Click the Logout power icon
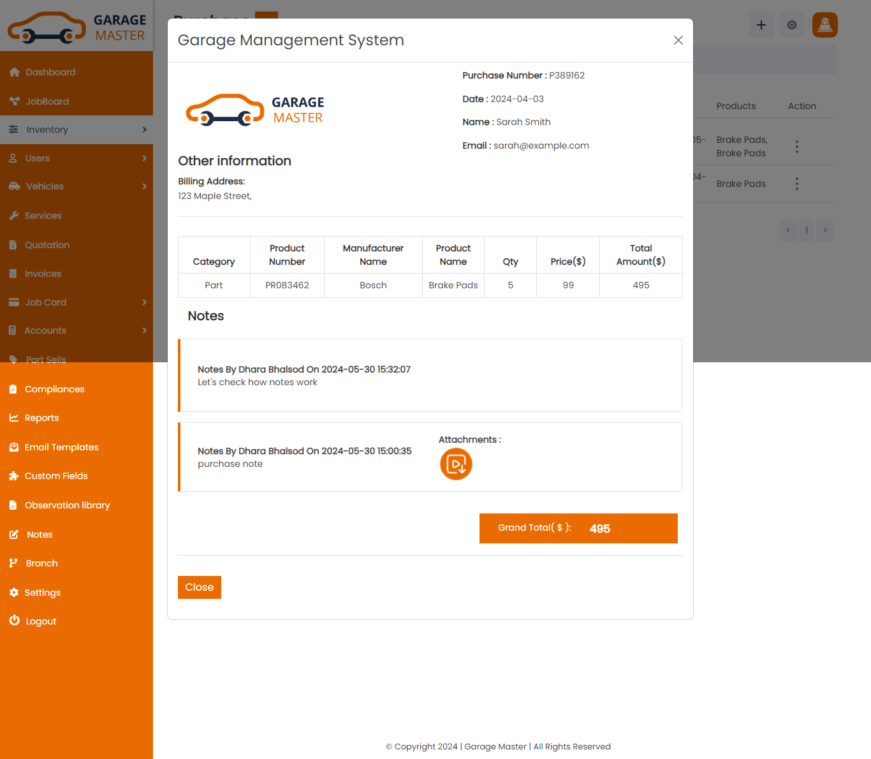The image size is (871, 759). (14, 621)
